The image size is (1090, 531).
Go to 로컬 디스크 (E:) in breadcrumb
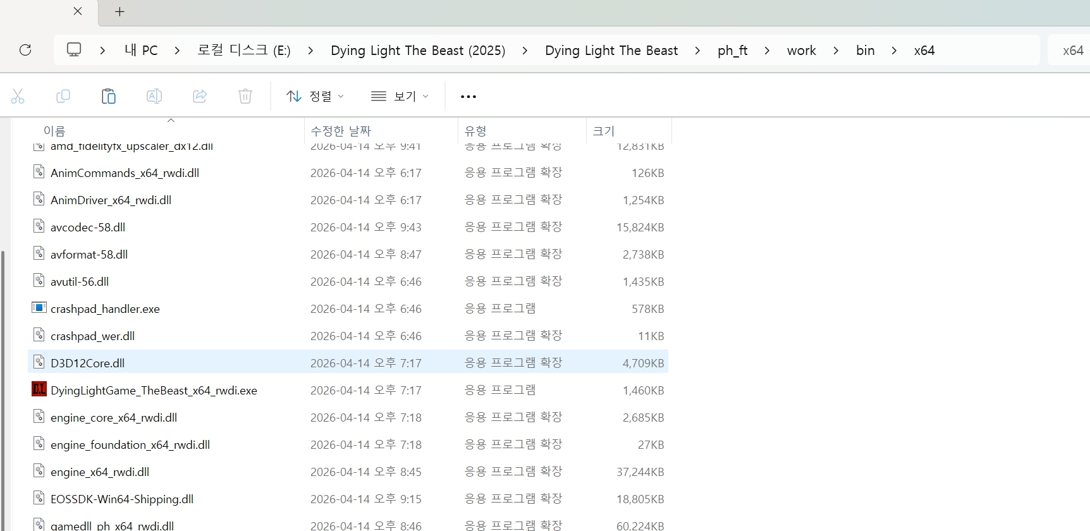coord(243,51)
